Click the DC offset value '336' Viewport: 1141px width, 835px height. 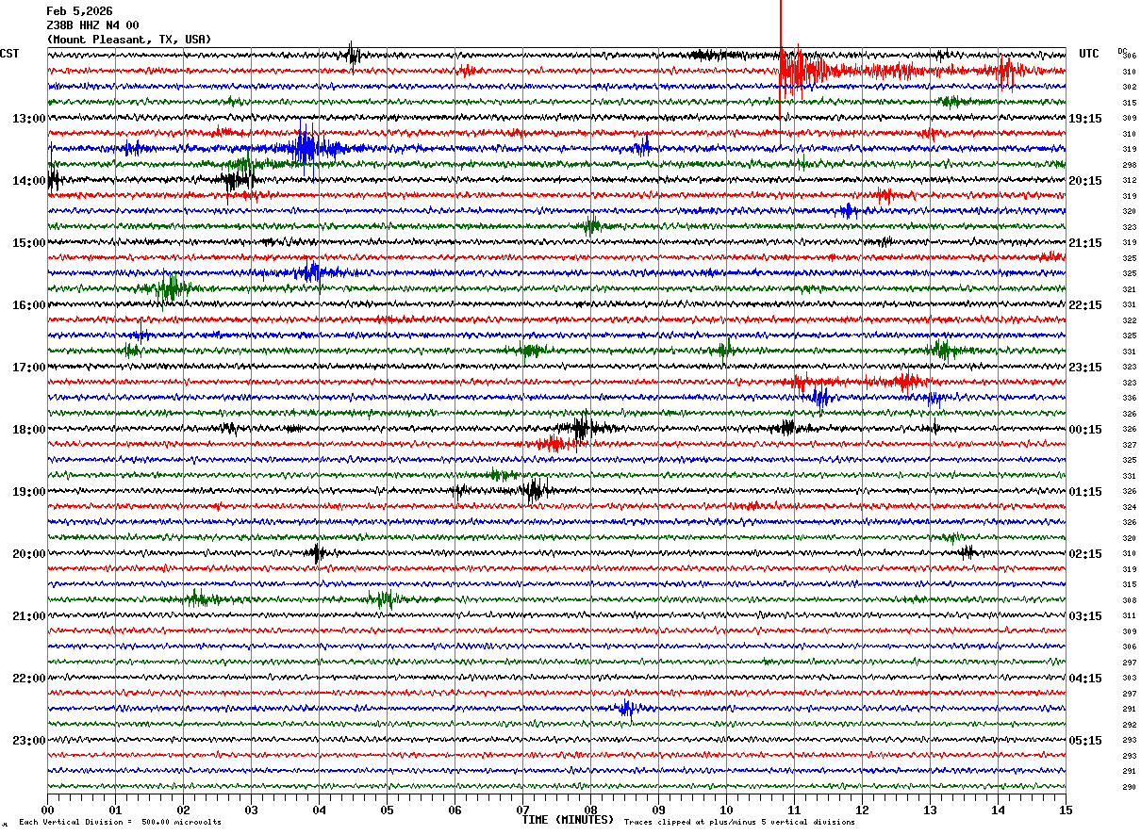tap(1129, 398)
